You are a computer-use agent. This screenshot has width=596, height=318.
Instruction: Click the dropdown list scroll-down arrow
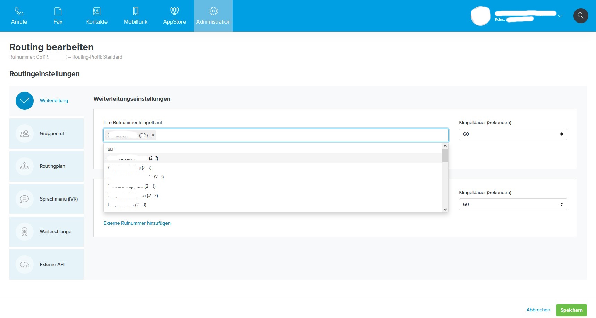click(445, 209)
